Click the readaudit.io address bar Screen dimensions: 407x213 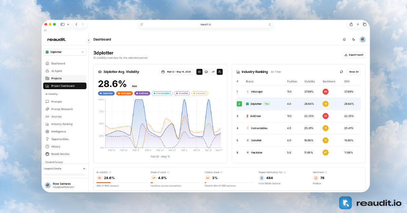point(206,24)
